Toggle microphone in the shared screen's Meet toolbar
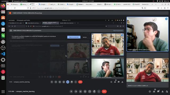 click(x=52, y=82)
